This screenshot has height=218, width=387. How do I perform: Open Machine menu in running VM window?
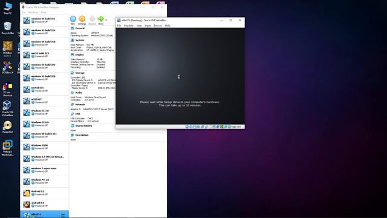[129, 25]
